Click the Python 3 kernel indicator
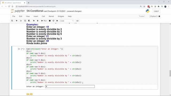The width and height of the screenshot is (171, 96). tap(154, 16)
